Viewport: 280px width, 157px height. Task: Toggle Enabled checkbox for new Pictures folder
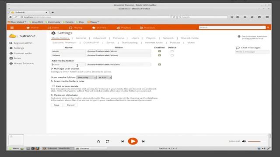coord(159,65)
